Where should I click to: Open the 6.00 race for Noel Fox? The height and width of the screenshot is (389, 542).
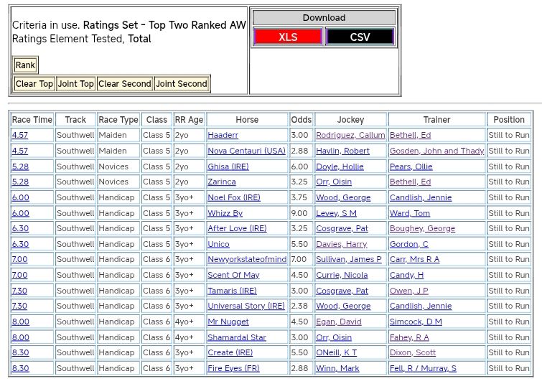[20, 197]
